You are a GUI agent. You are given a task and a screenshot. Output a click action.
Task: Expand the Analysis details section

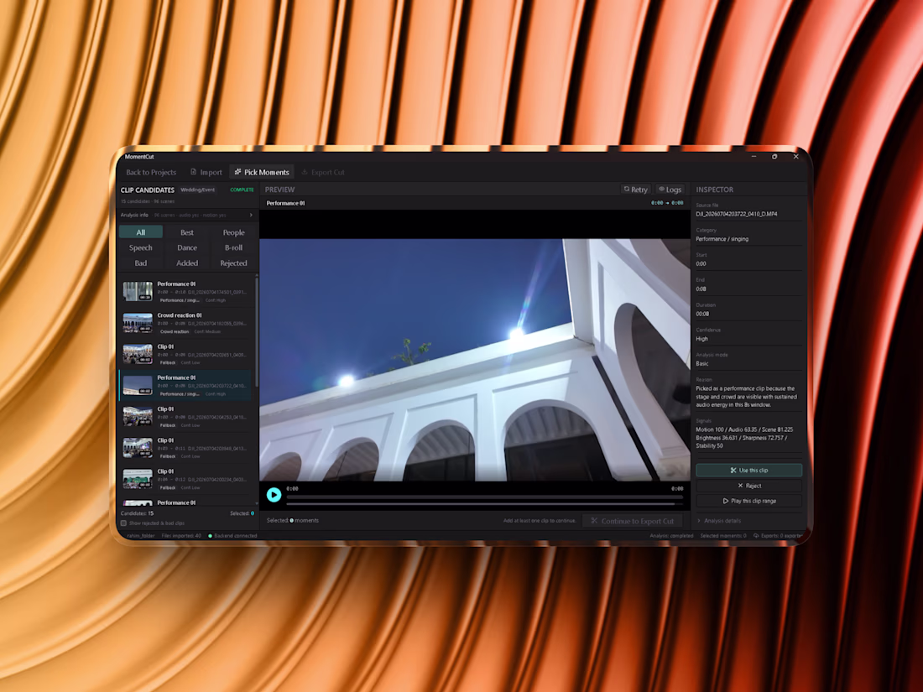point(719,521)
